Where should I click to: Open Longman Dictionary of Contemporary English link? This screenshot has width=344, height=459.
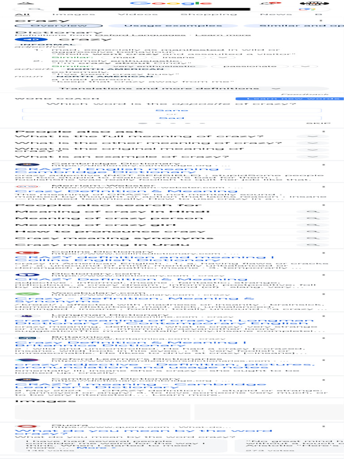164,322
